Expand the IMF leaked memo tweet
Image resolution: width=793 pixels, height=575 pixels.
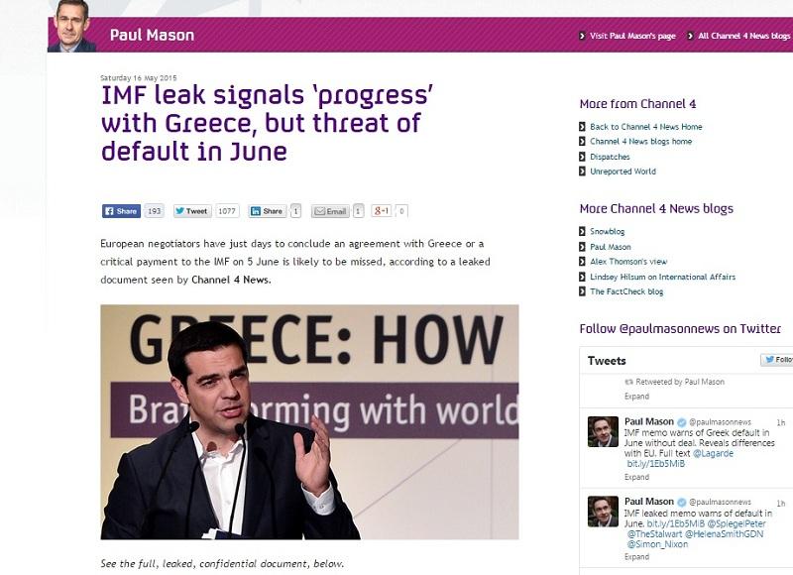click(x=636, y=557)
